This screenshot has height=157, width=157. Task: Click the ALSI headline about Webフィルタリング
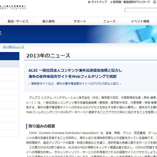(75, 73)
